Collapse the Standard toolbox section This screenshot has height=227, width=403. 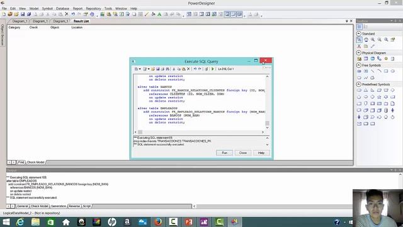coord(359,33)
